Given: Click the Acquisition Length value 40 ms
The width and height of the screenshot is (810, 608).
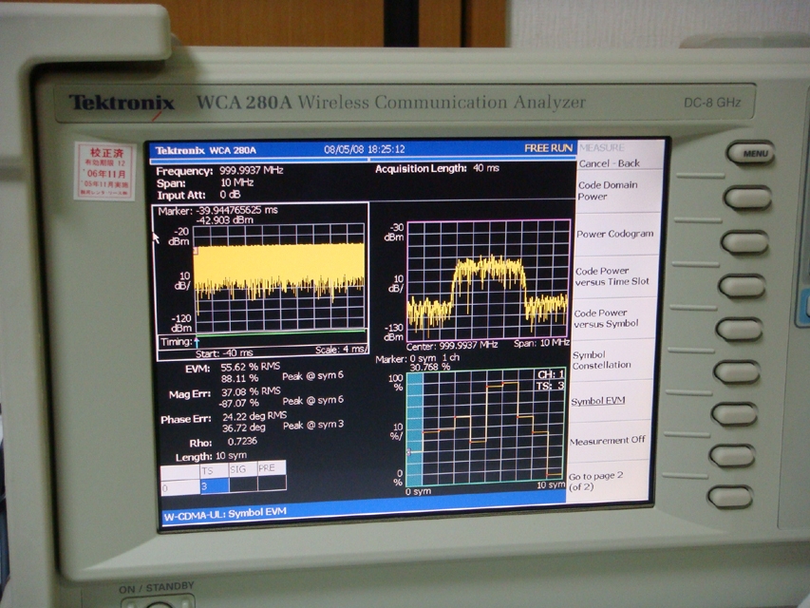Looking at the screenshot, I should (x=485, y=168).
